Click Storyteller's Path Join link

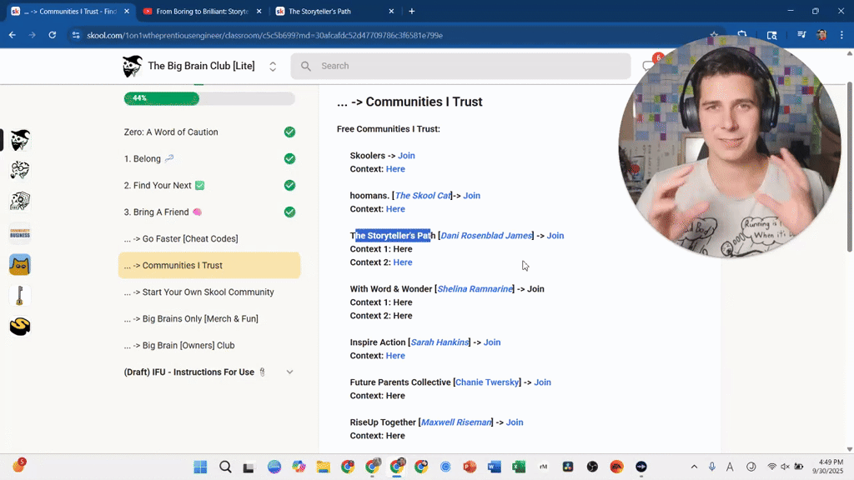coord(555,235)
